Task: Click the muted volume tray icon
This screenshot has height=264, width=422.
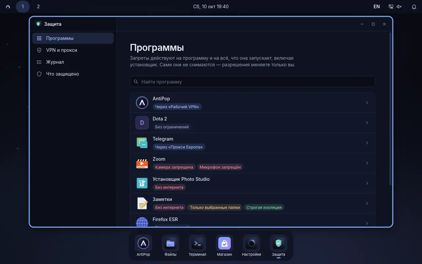Action: [x=399, y=7]
